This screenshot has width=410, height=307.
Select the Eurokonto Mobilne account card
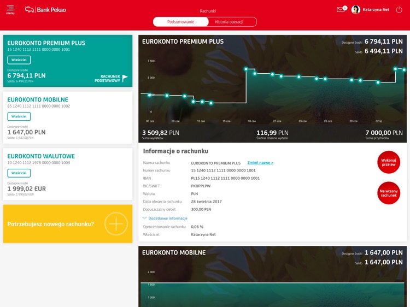[x=68, y=117]
